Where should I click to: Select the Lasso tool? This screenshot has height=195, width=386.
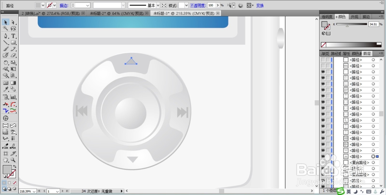point(13,29)
